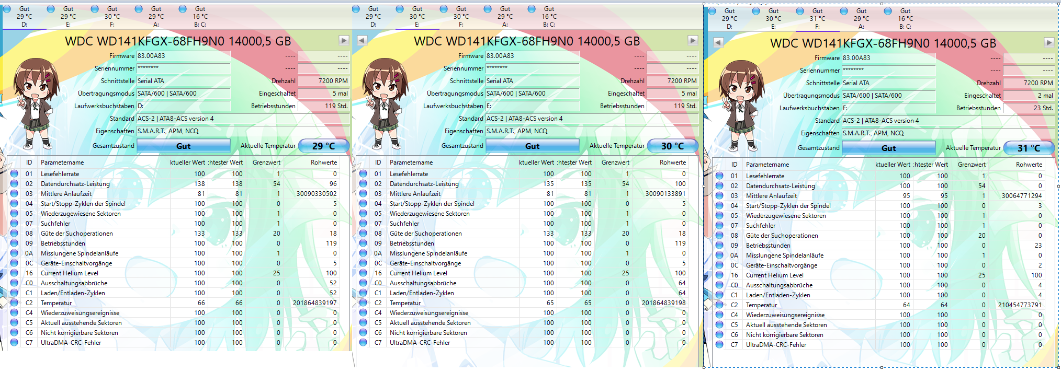Click the 30 °C current temperature button
1061x372 pixels.
pyautogui.click(x=673, y=146)
